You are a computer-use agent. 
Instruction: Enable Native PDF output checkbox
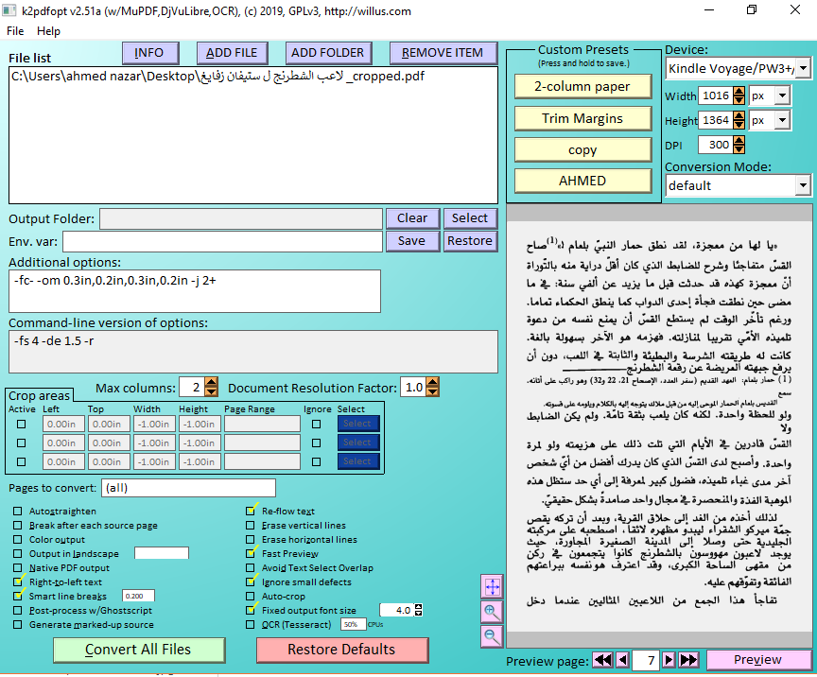[18, 567]
